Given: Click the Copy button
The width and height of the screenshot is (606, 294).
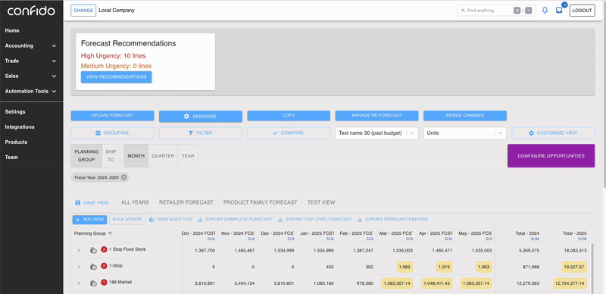Looking at the screenshot, I should click(x=289, y=116).
